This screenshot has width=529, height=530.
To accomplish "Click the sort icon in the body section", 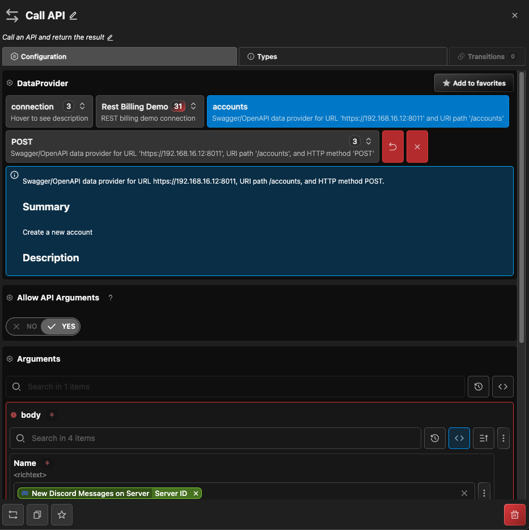I will pyautogui.click(x=483, y=438).
